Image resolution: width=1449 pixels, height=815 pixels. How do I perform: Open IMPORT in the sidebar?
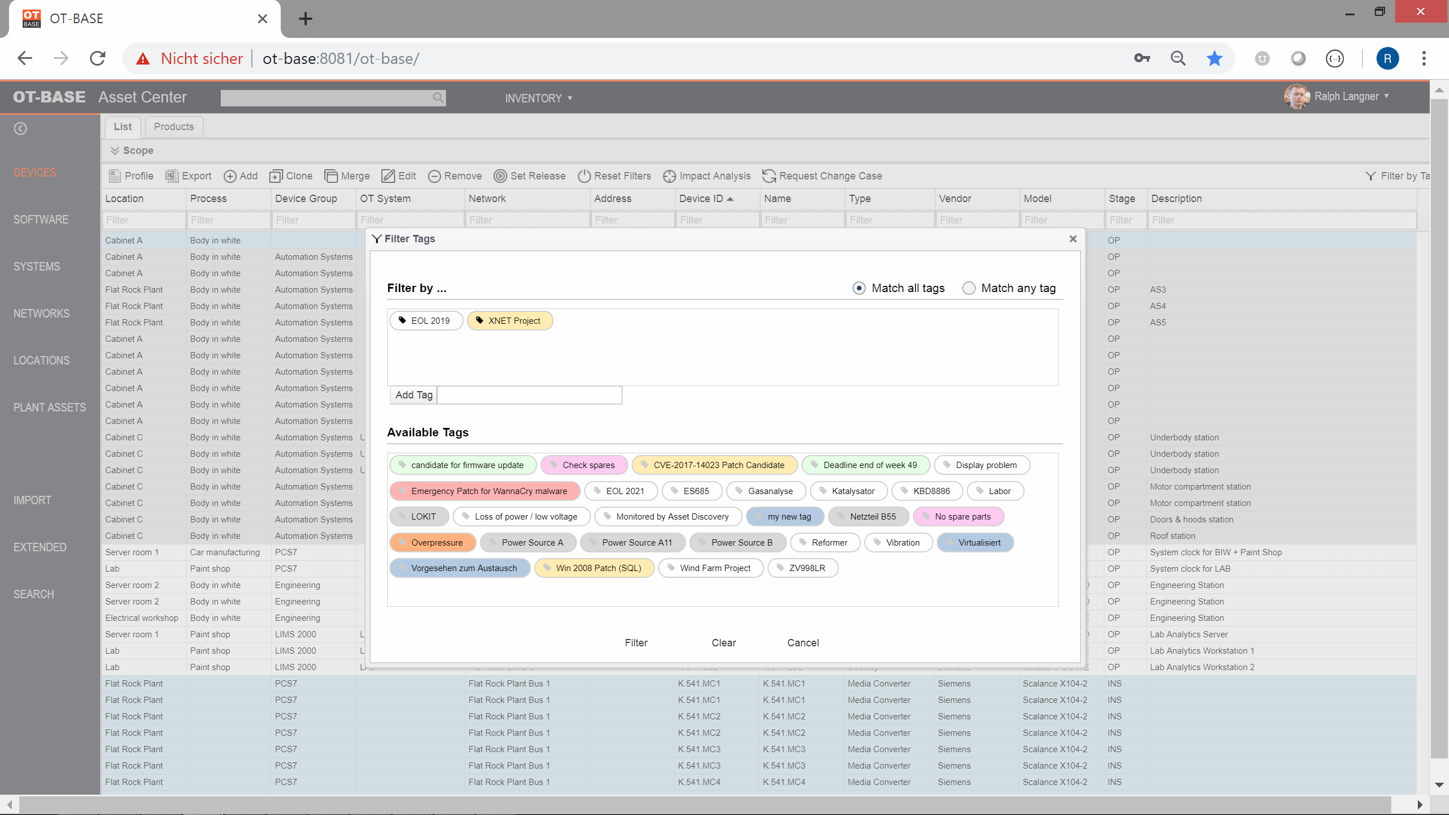[x=32, y=500]
